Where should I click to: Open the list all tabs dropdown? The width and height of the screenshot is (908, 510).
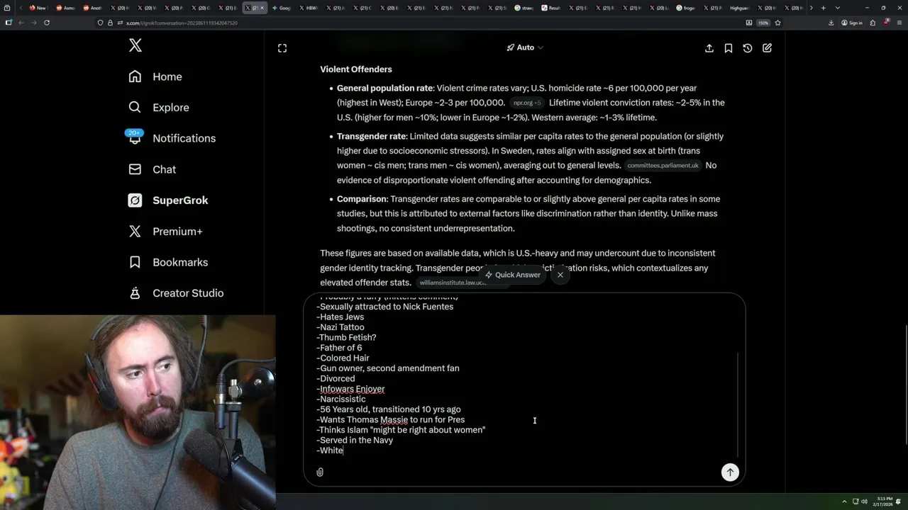(836, 8)
